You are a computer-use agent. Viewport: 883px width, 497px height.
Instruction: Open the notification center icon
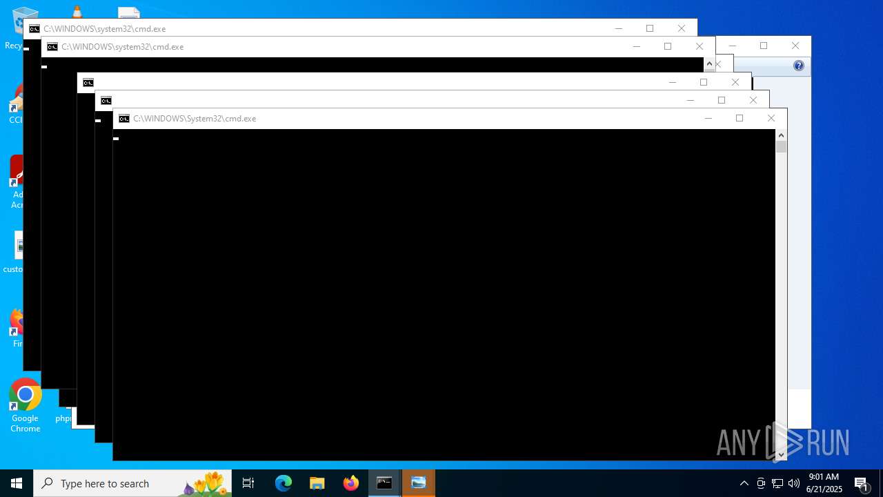[x=861, y=483]
